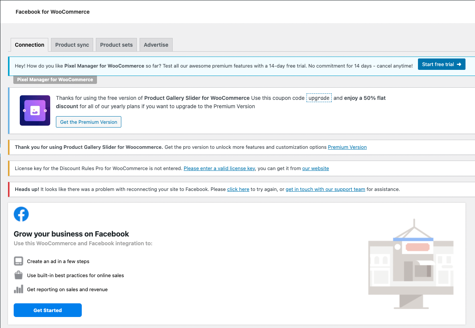Image resolution: width=475 pixels, height=328 pixels.
Task: Click the storefront monitor illustration
Action: click(411, 264)
